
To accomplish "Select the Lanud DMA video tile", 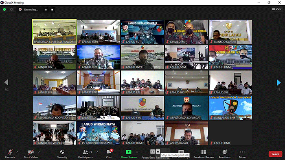I will 186,32.
